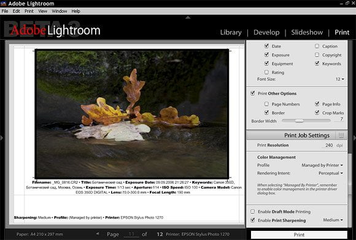Click the Color Management heading
Screen dimensions: 356x240
click(276, 157)
